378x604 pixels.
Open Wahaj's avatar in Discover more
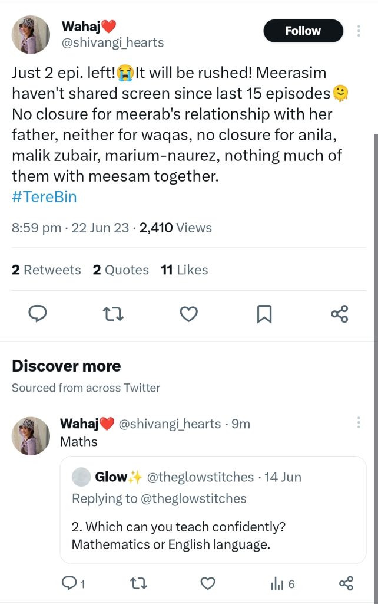point(31,436)
